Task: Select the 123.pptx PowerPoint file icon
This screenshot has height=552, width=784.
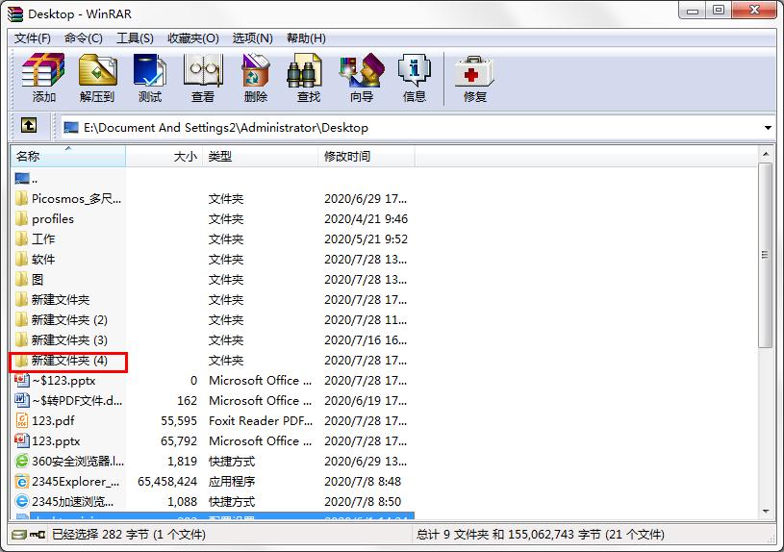Action: (x=22, y=441)
